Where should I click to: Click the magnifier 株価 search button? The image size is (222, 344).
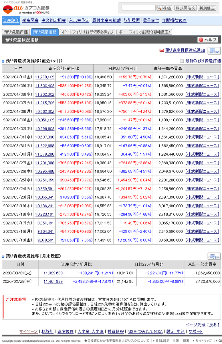pos(164,8)
